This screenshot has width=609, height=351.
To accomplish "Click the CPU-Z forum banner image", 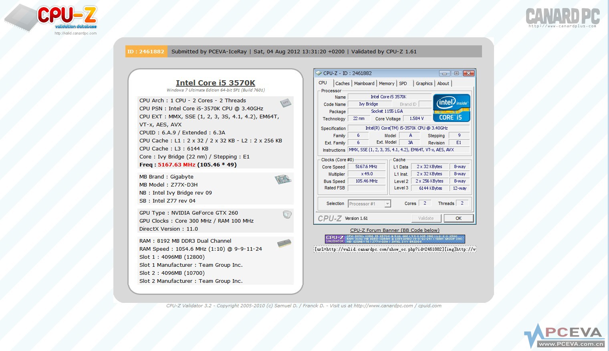I will (395, 239).
